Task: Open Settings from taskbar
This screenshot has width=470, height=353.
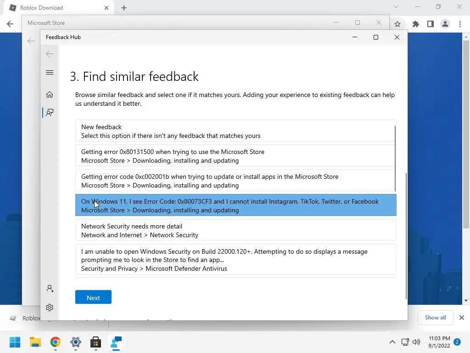Action: 76,342
